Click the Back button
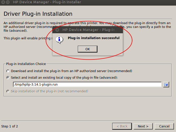This screenshot has height=132, width=176. 122,126
